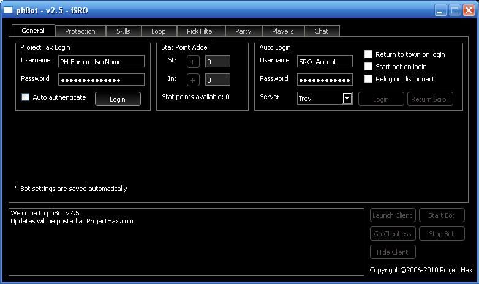The width and height of the screenshot is (479, 284).
Task: Click the Int plus stat button
Action: point(193,80)
